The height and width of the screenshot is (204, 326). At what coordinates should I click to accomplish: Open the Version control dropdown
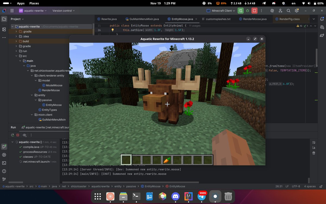[x=64, y=11]
